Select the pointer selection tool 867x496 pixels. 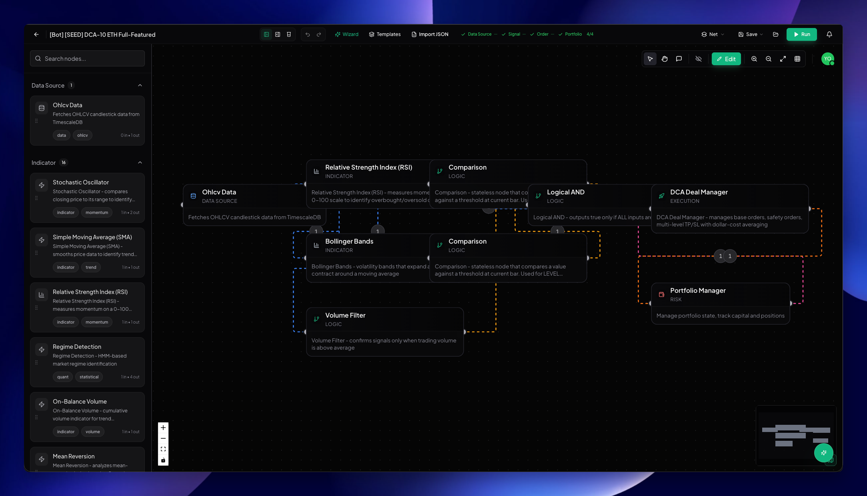pyautogui.click(x=650, y=59)
